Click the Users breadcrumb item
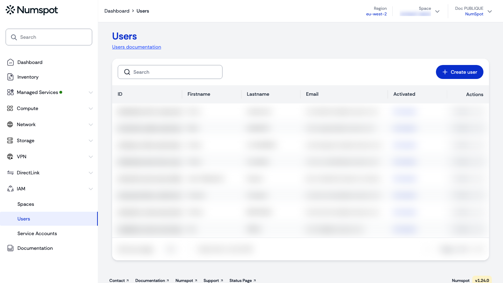 coord(143,11)
